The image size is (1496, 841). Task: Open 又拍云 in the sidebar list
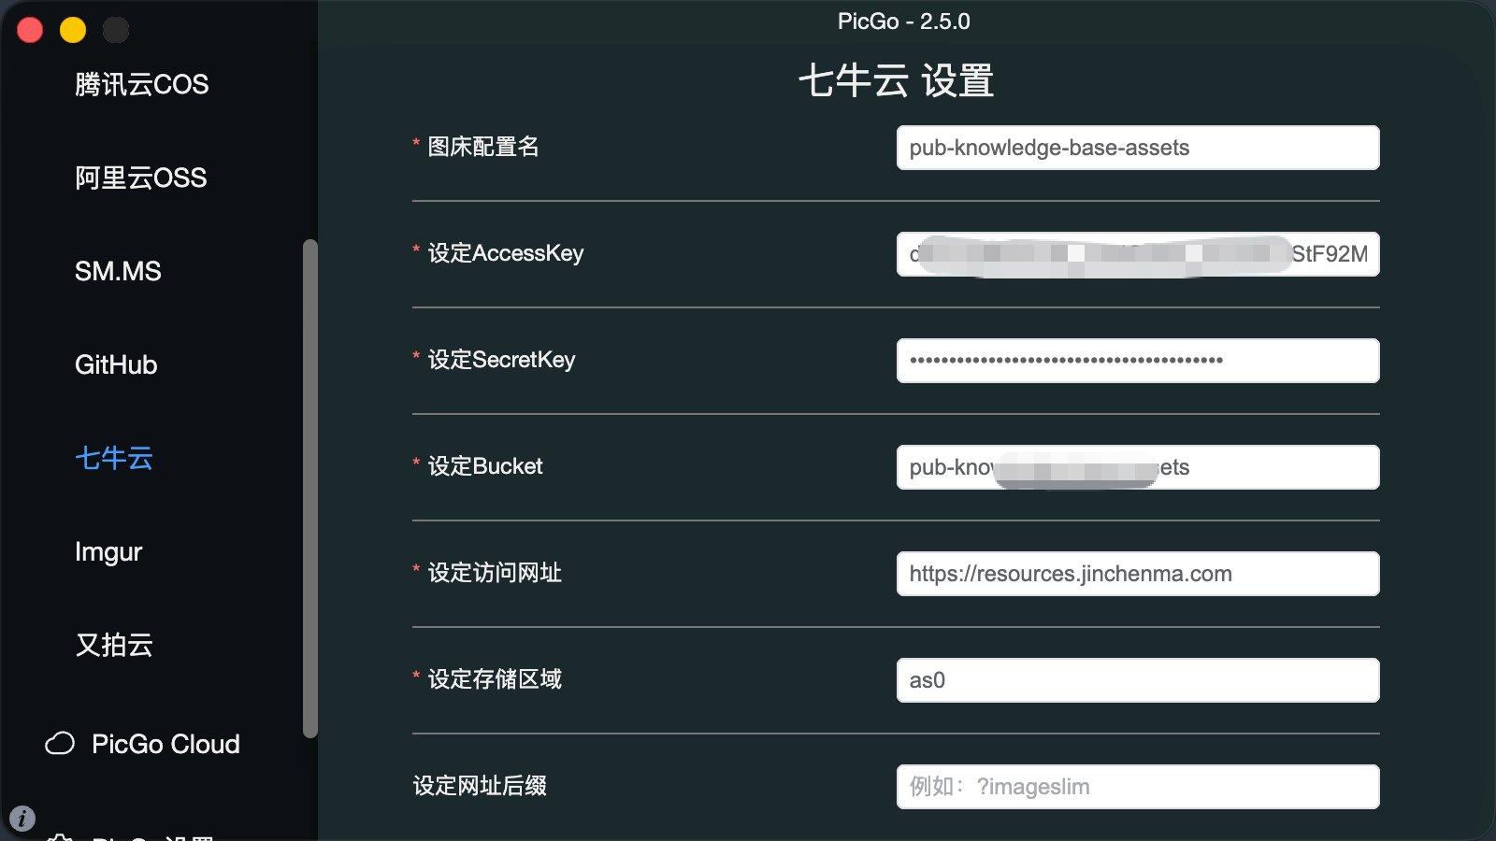114,645
